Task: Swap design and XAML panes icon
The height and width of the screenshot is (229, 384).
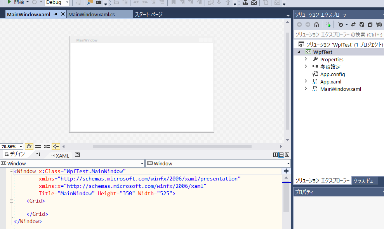Action: click(x=38, y=154)
